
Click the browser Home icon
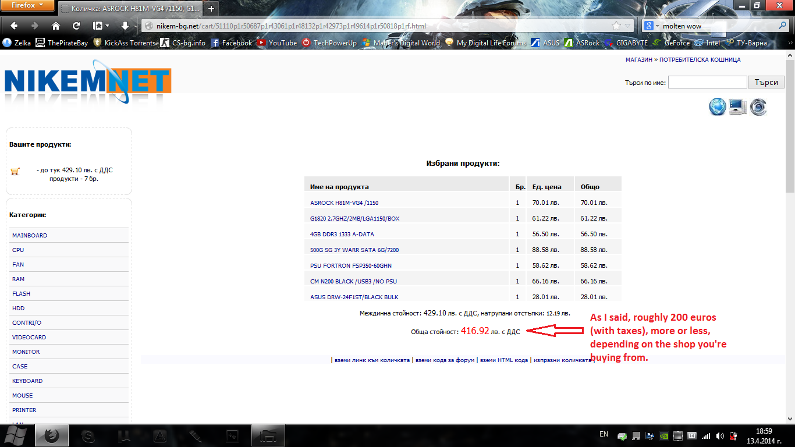point(56,26)
